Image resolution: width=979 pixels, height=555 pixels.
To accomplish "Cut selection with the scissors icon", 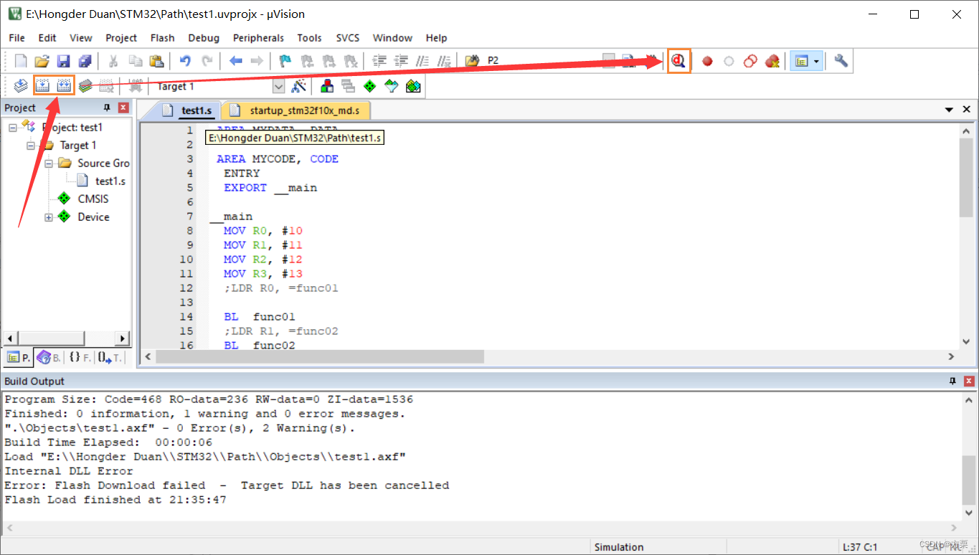I will click(x=113, y=61).
